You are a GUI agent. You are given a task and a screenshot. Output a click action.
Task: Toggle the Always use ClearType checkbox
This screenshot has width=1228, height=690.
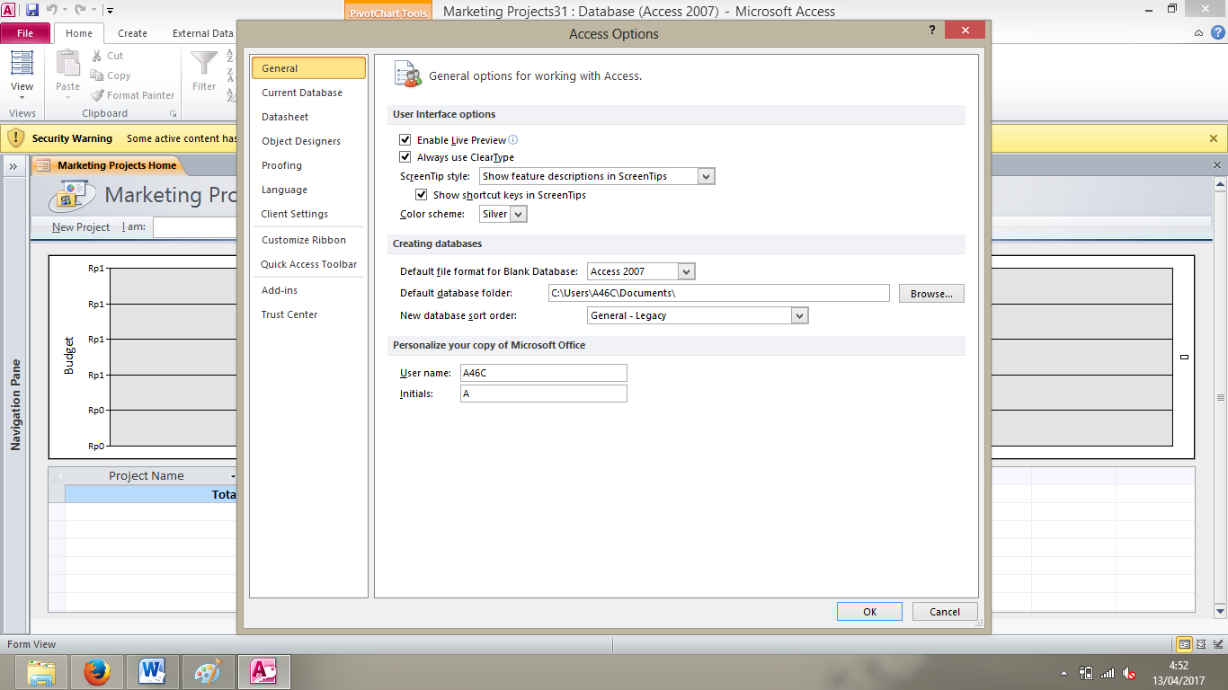tap(405, 157)
